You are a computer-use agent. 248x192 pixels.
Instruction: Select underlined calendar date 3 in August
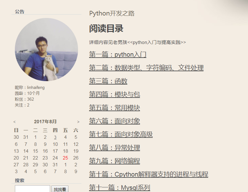click(55, 137)
